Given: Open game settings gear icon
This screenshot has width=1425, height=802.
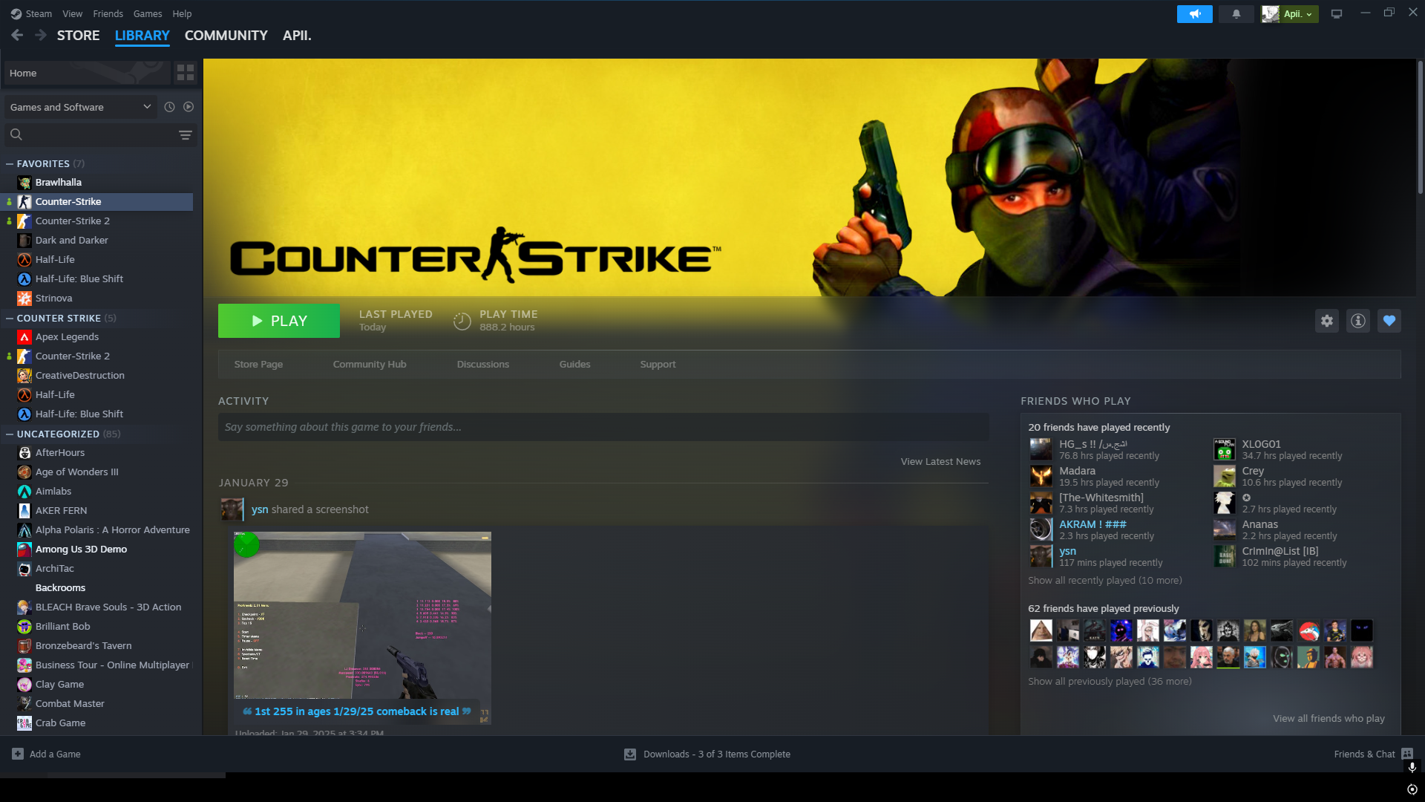Looking at the screenshot, I should [x=1327, y=321].
